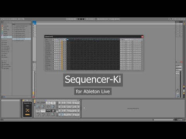The width and height of the screenshot is (186, 139).
Task: Open the Drums browser category
Action: pos(5,44)
